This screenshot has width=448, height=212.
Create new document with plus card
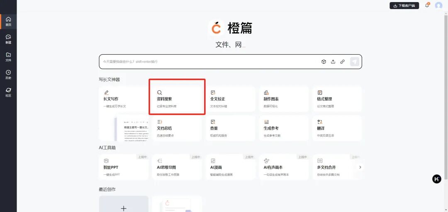tap(124, 204)
